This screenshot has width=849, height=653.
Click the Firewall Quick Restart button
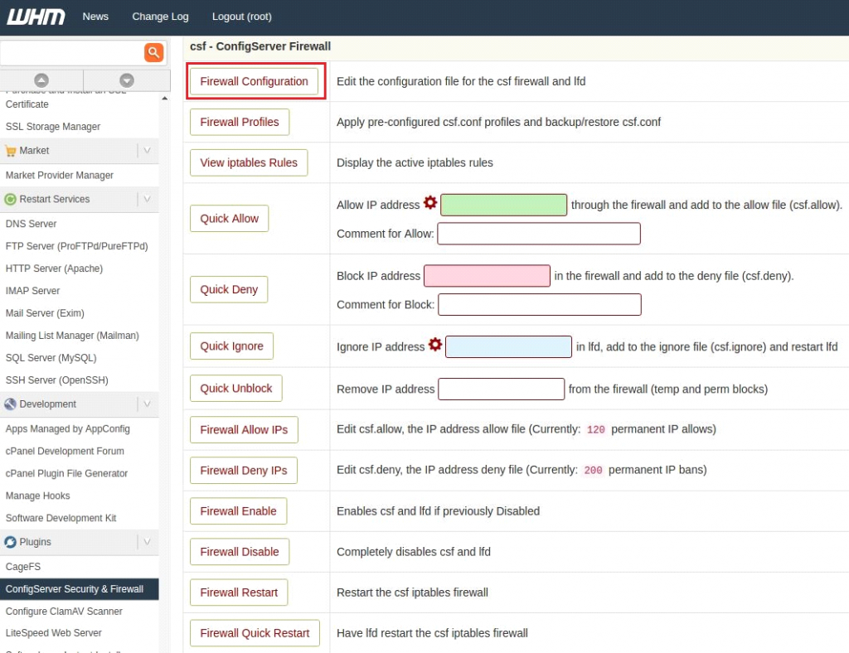[255, 633]
